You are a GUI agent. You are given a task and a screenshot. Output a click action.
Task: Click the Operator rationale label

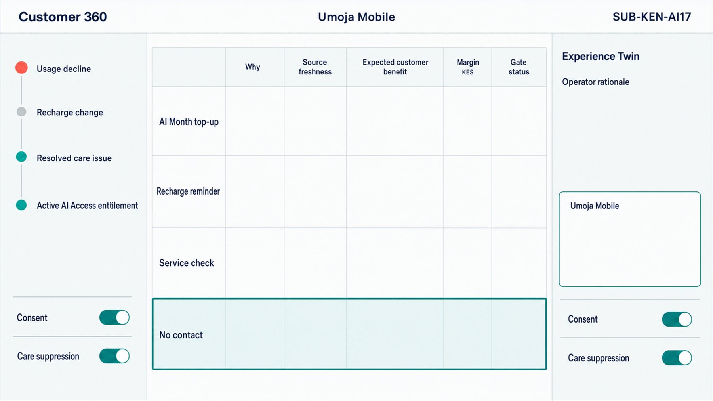click(x=595, y=82)
